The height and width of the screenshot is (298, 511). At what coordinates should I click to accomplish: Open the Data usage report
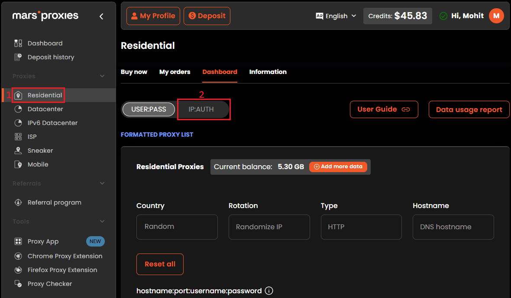[x=469, y=109]
